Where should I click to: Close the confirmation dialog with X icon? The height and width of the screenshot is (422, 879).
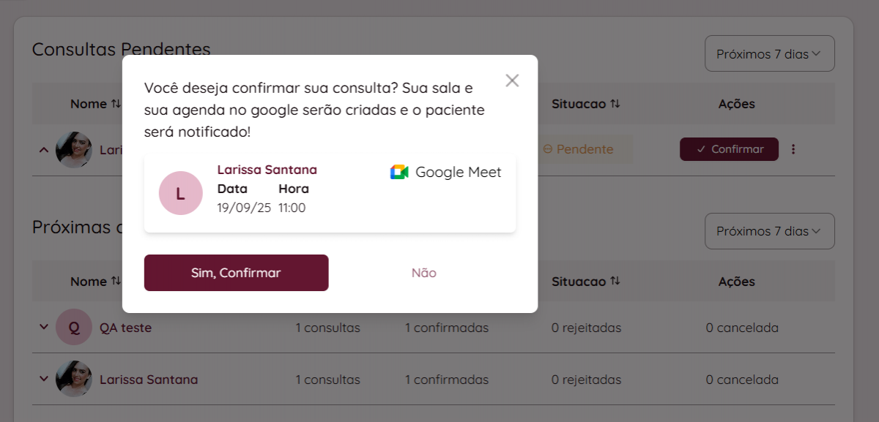click(512, 80)
